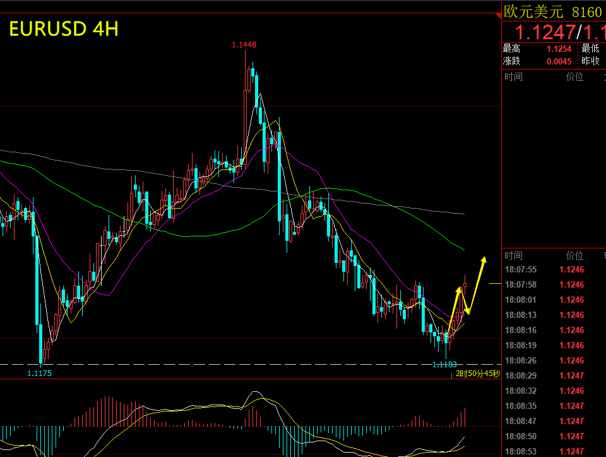Select the price in the 18:08:01 row
The width and height of the screenshot is (606, 457).
tap(572, 300)
